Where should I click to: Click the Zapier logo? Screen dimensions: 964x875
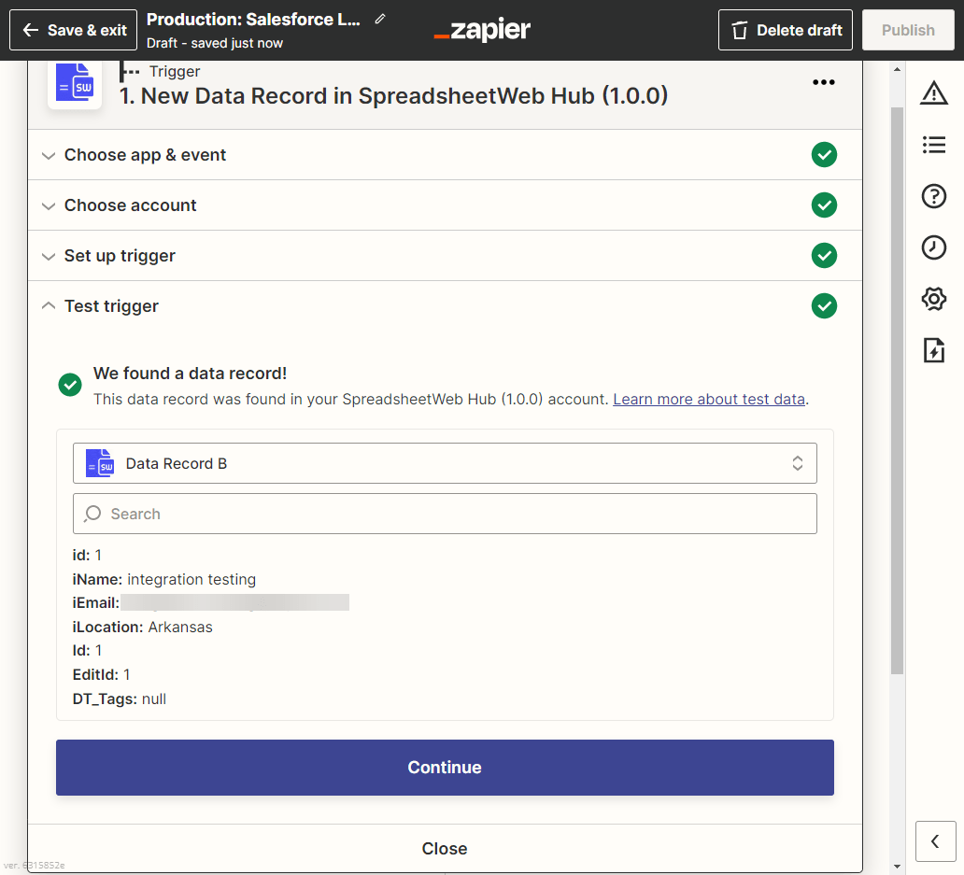tap(482, 30)
